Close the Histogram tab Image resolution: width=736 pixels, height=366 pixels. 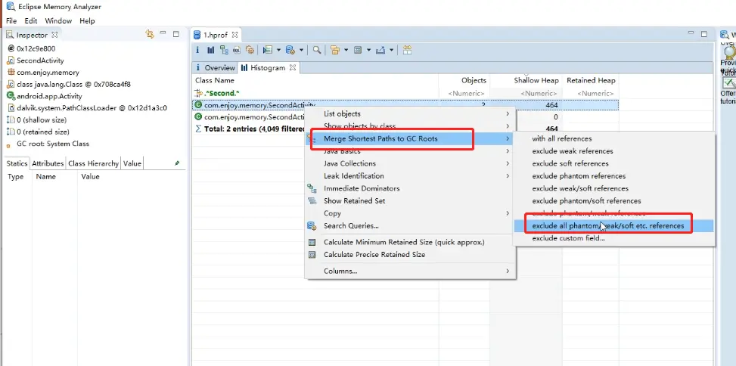pyautogui.click(x=293, y=67)
